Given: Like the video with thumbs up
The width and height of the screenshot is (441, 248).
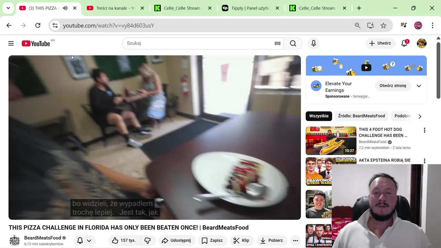Looking at the screenshot, I should click(124, 240).
